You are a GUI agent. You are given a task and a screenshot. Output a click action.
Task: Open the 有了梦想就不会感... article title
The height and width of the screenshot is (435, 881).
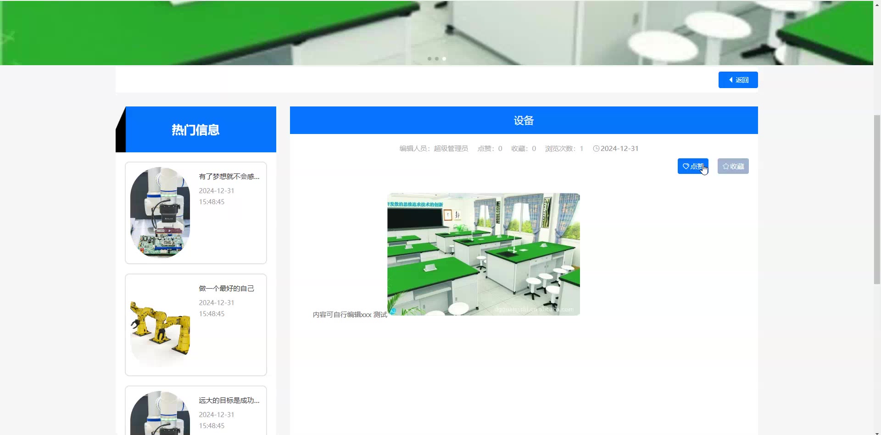(229, 177)
